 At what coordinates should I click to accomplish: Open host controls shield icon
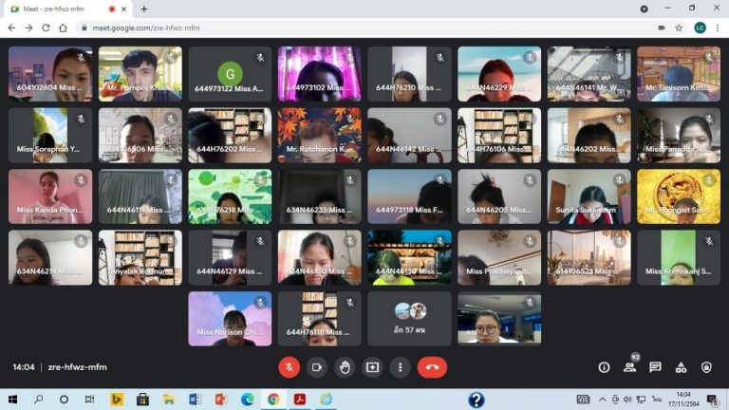(x=706, y=367)
